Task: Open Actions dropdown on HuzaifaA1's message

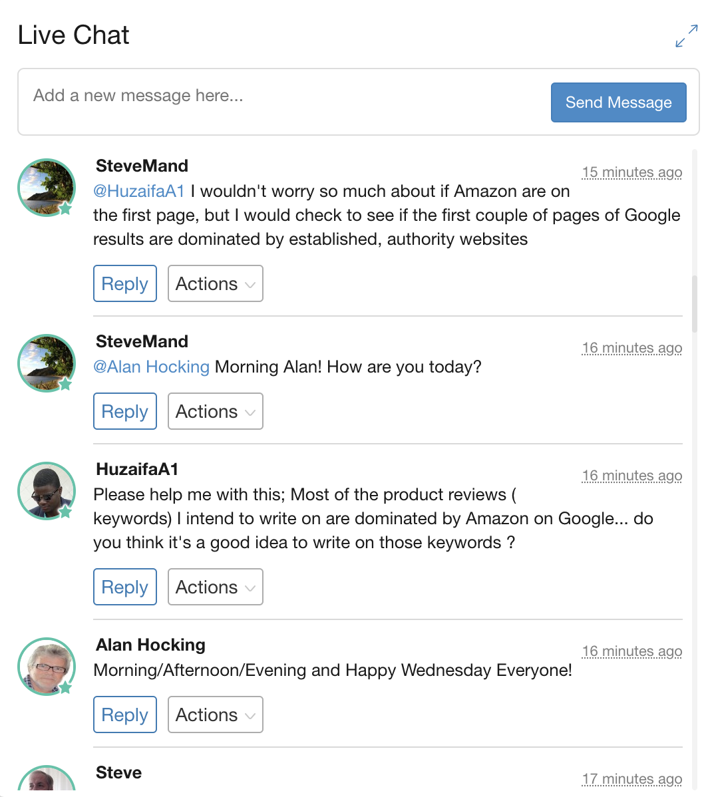Action: (x=216, y=587)
